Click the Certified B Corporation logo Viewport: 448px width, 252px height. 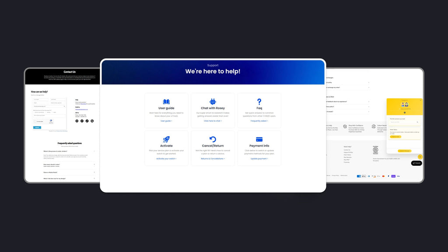375,150
